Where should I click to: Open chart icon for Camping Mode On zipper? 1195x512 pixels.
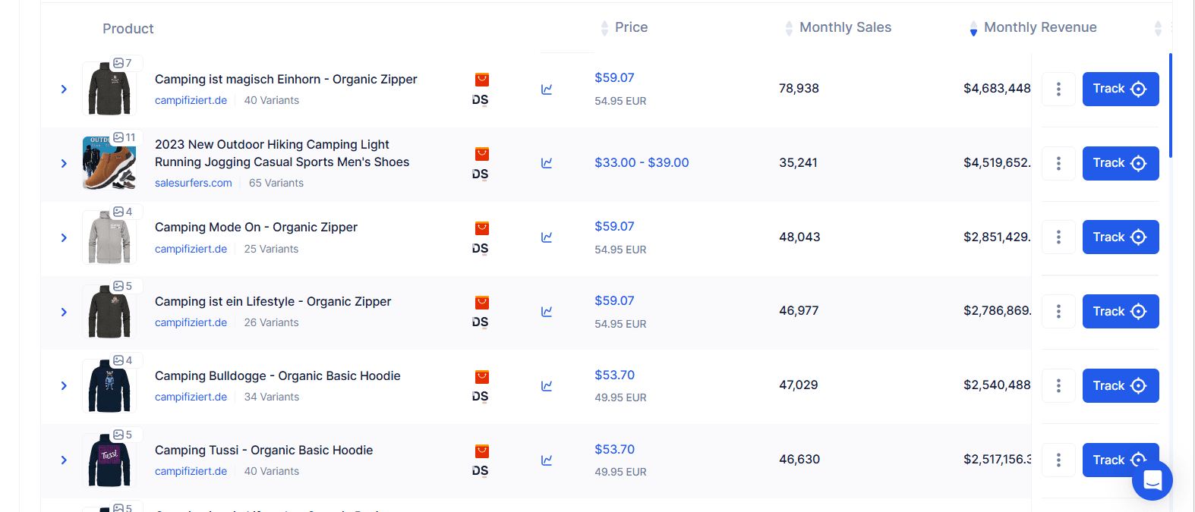click(547, 237)
